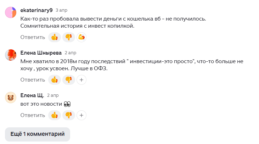
Task: Click the username ekaterinary9
Action: (36, 10)
